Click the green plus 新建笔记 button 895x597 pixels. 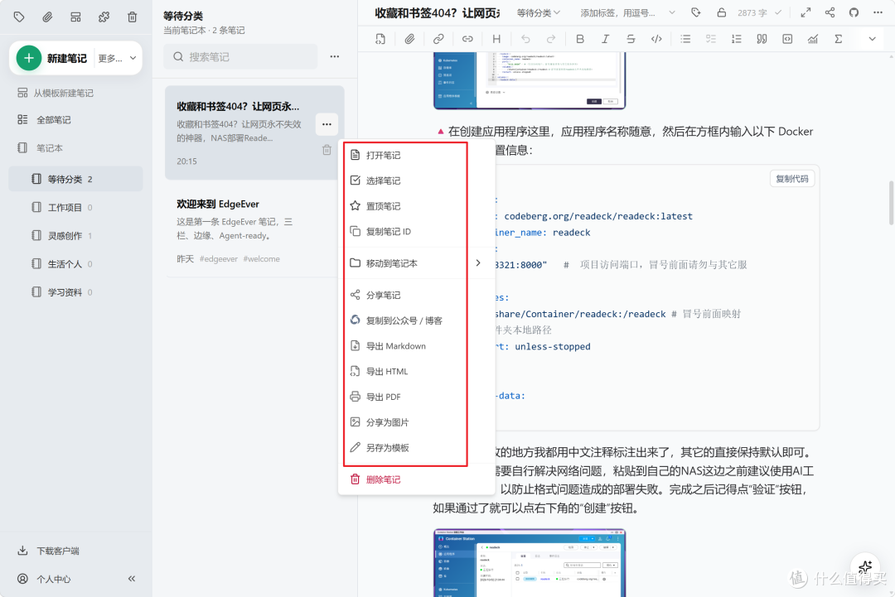(x=51, y=58)
